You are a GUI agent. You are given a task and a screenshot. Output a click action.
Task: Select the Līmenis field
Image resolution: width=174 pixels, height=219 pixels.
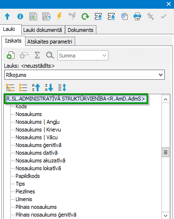click(x=24, y=199)
